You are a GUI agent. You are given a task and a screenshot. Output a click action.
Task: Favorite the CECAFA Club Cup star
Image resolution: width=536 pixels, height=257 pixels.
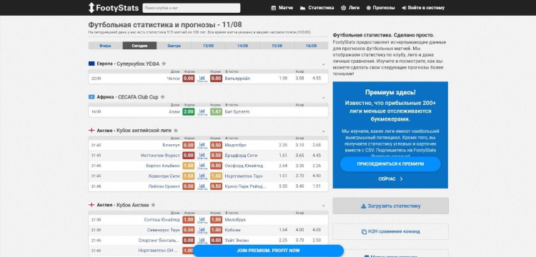click(x=163, y=97)
